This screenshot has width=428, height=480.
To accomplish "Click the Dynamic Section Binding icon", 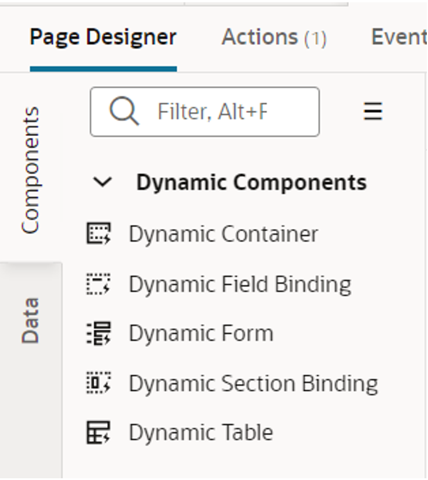I will [x=98, y=384].
